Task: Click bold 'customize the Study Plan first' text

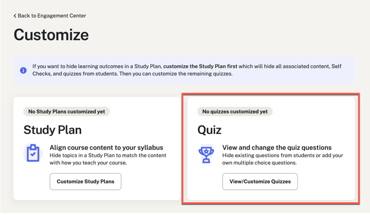Action: (201, 66)
